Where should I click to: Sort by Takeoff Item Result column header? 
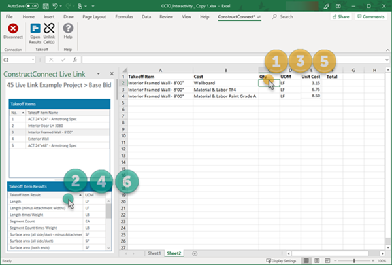[x=46, y=195]
